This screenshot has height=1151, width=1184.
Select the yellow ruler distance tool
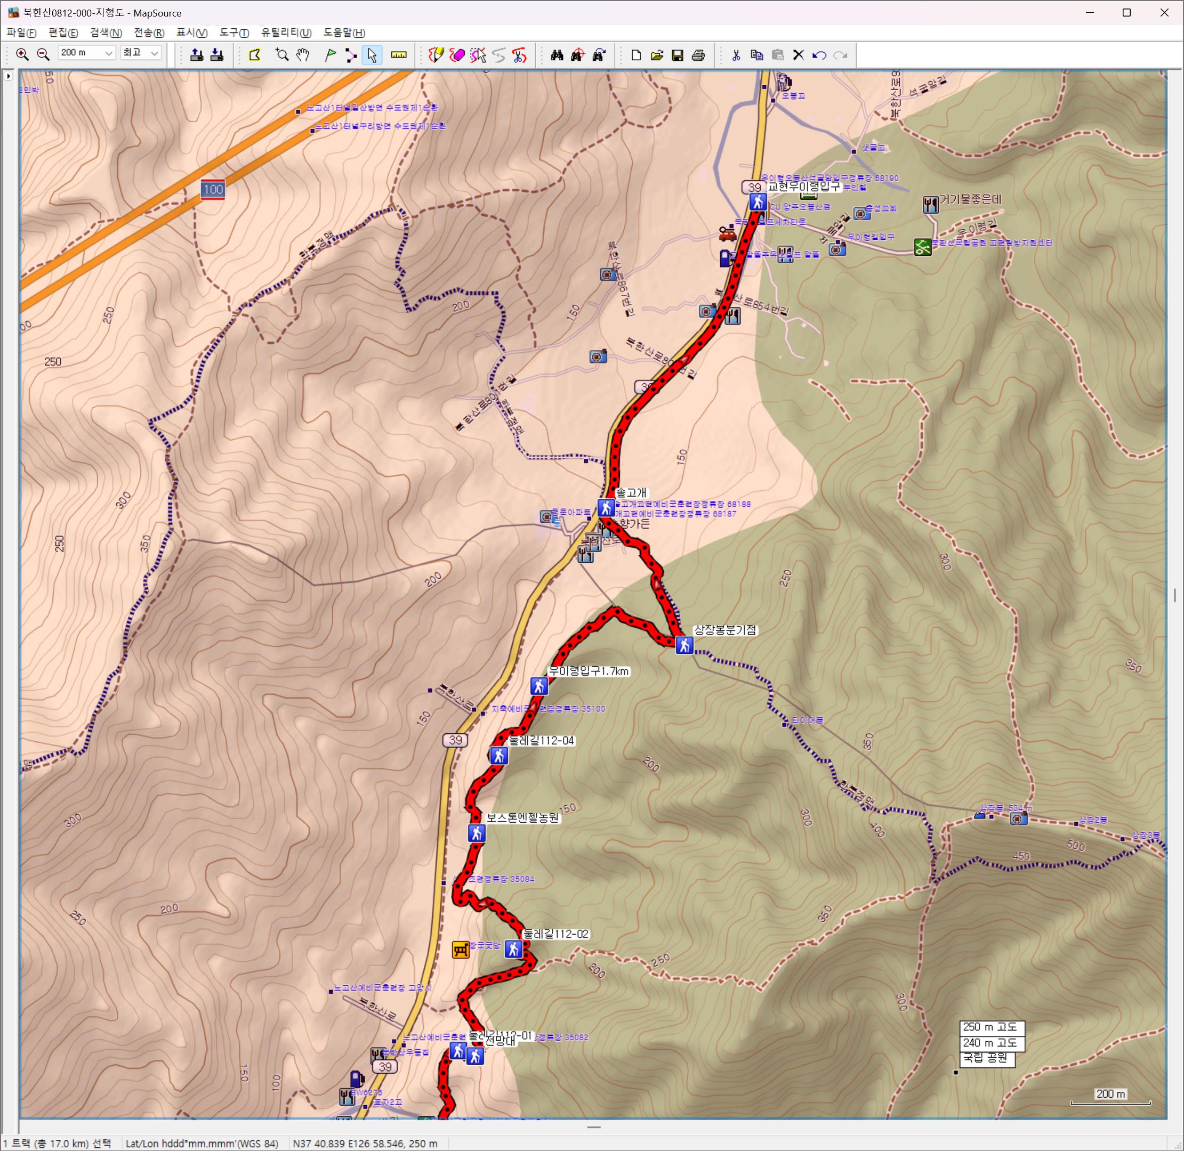(399, 55)
